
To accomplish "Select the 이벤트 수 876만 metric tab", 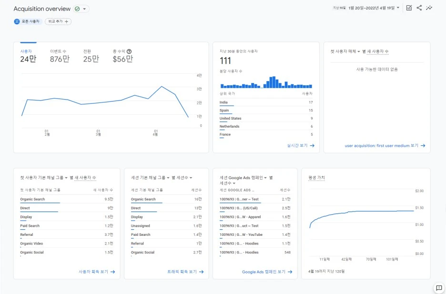I will point(60,56).
